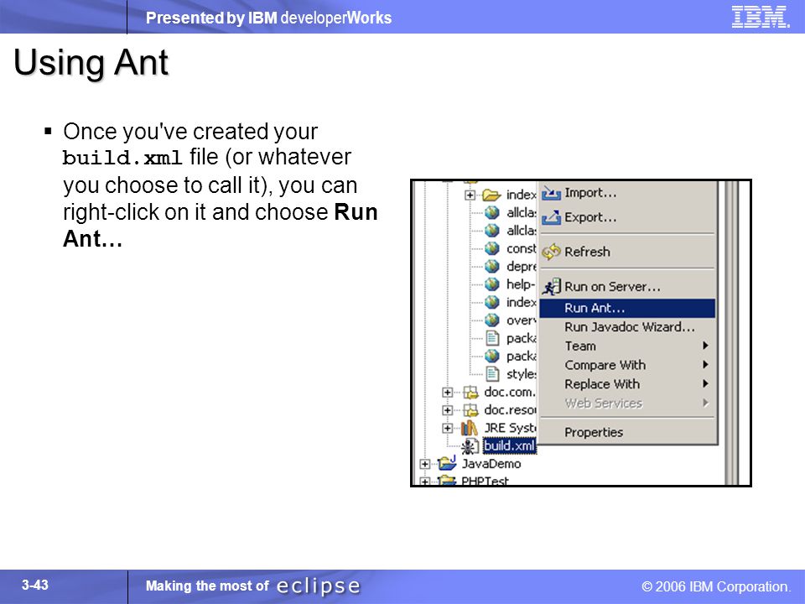Open the Compare With submenu arrow
Viewport: 805px width, 604px height.
[706, 365]
